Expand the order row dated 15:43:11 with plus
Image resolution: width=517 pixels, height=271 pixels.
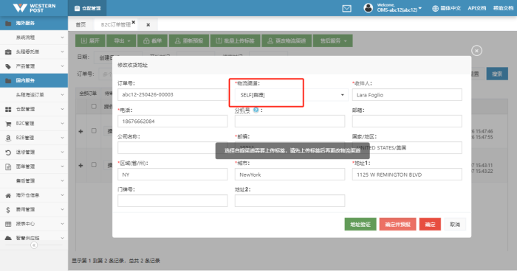tap(81, 166)
